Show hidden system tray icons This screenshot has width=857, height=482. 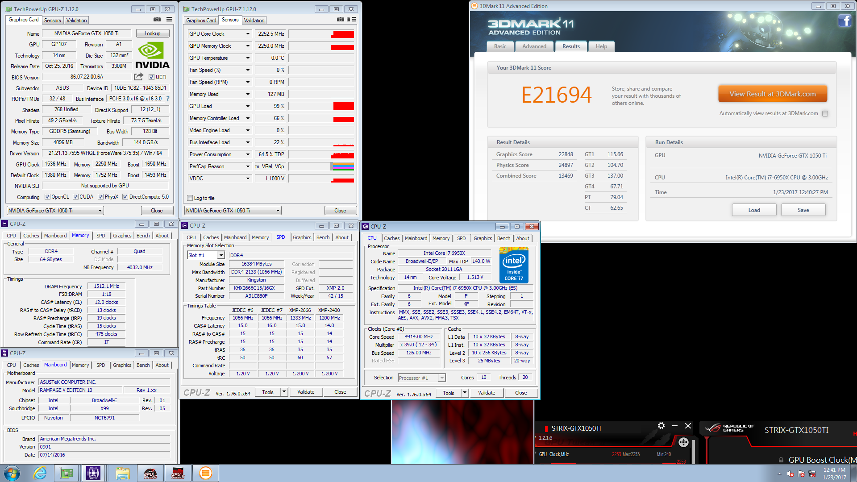tap(779, 474)
